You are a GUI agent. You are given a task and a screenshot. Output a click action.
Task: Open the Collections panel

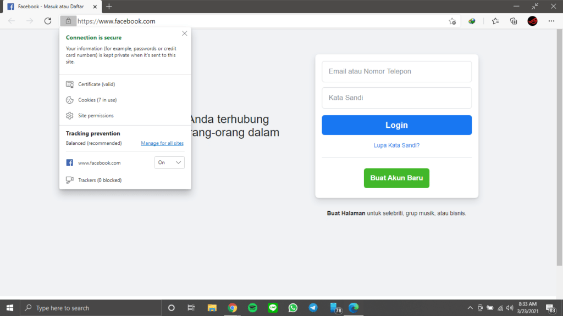coord(513,21)
